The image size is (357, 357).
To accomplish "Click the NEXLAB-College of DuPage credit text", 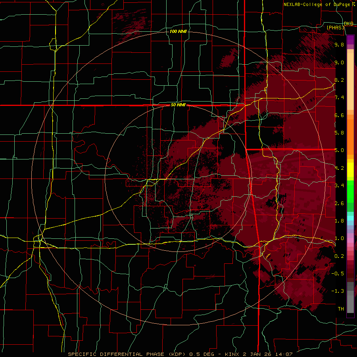I will click(x=317, y=4).
